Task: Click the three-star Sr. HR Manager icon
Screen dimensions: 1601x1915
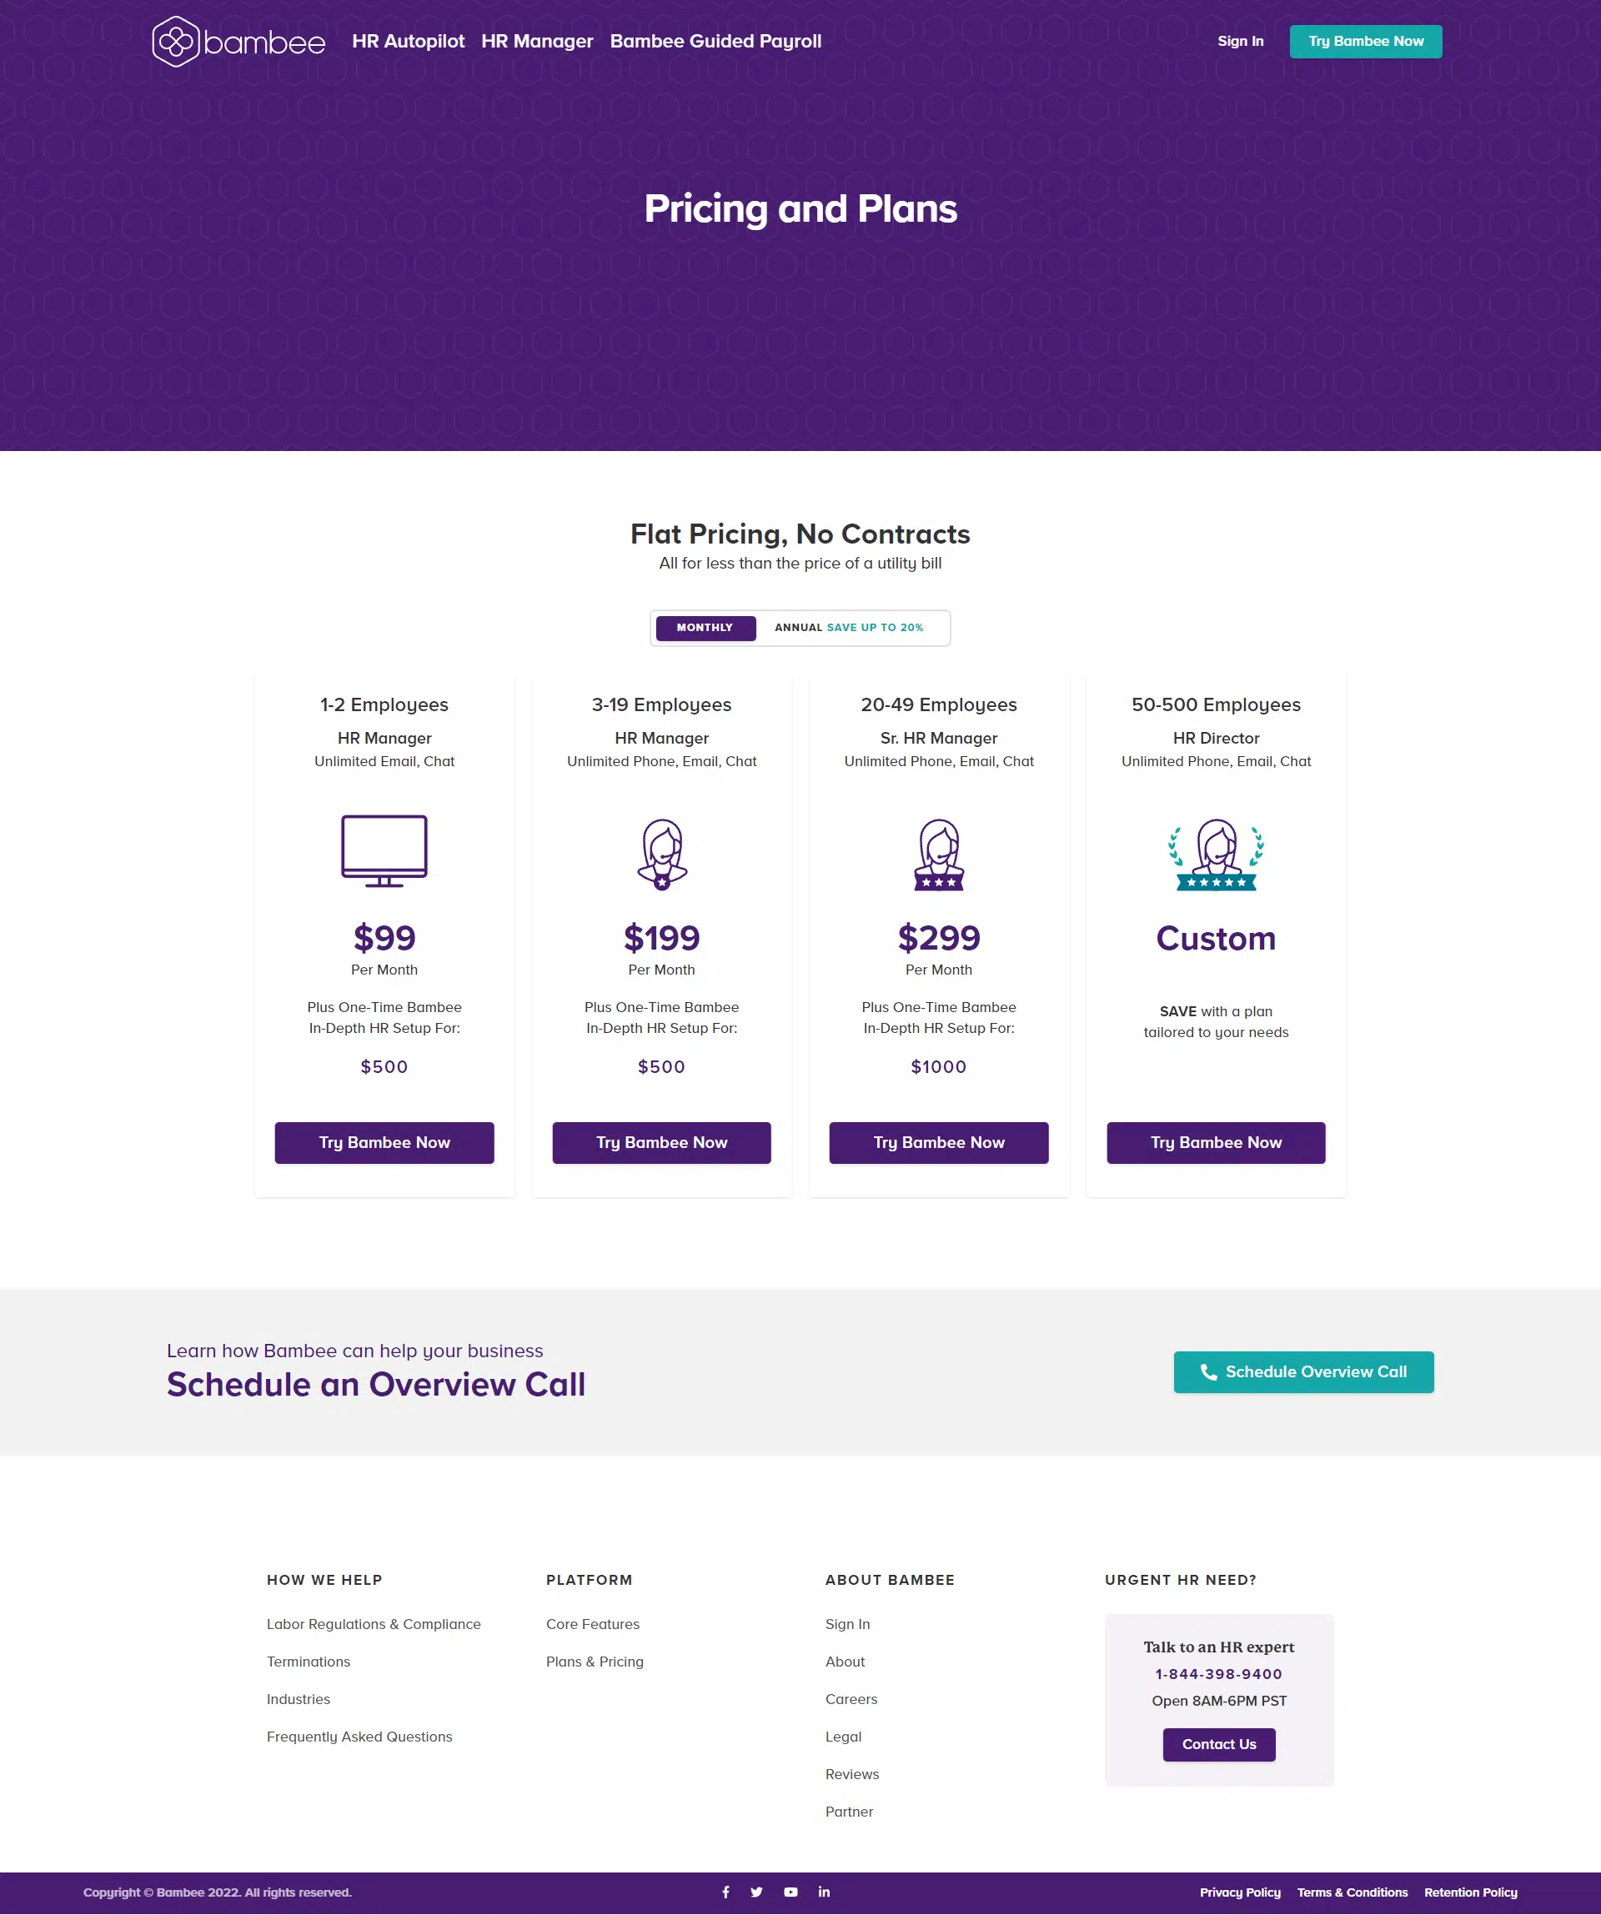Action: pyautogui.click(x=939, y=855)
